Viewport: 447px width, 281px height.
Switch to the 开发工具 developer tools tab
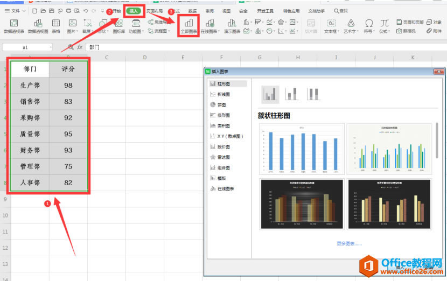click(265, 11)
